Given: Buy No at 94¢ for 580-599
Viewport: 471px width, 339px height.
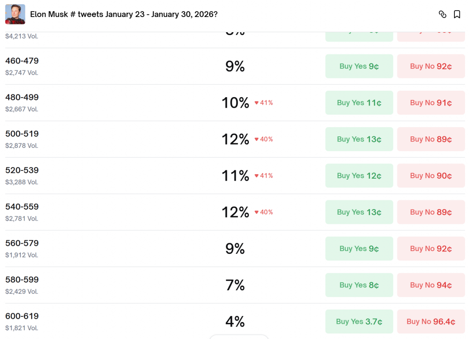Looking at the screenshot, I should 431,285.
